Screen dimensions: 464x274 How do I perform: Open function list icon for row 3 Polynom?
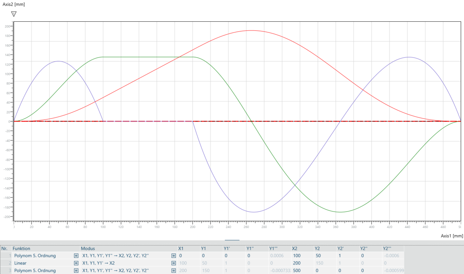click(76, 271)
